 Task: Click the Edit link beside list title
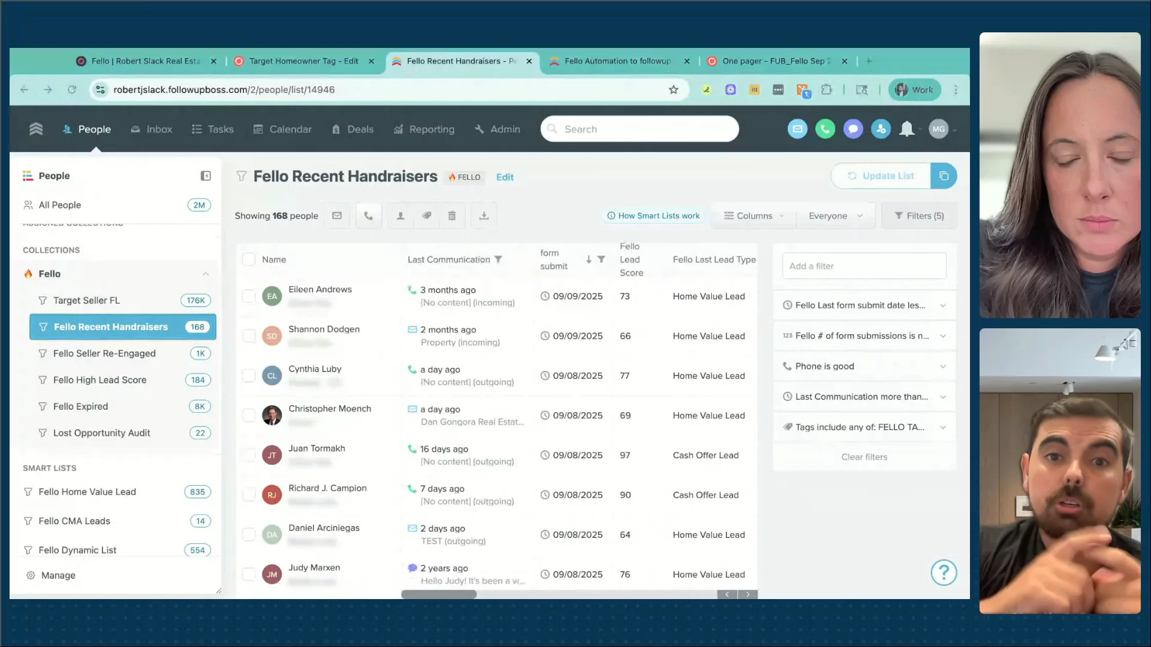[505, 177]
